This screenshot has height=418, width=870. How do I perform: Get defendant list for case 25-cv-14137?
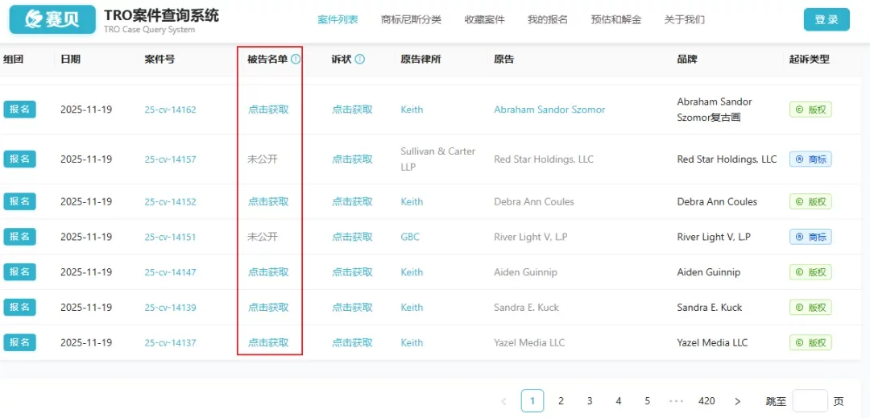[x=268, y=343]
